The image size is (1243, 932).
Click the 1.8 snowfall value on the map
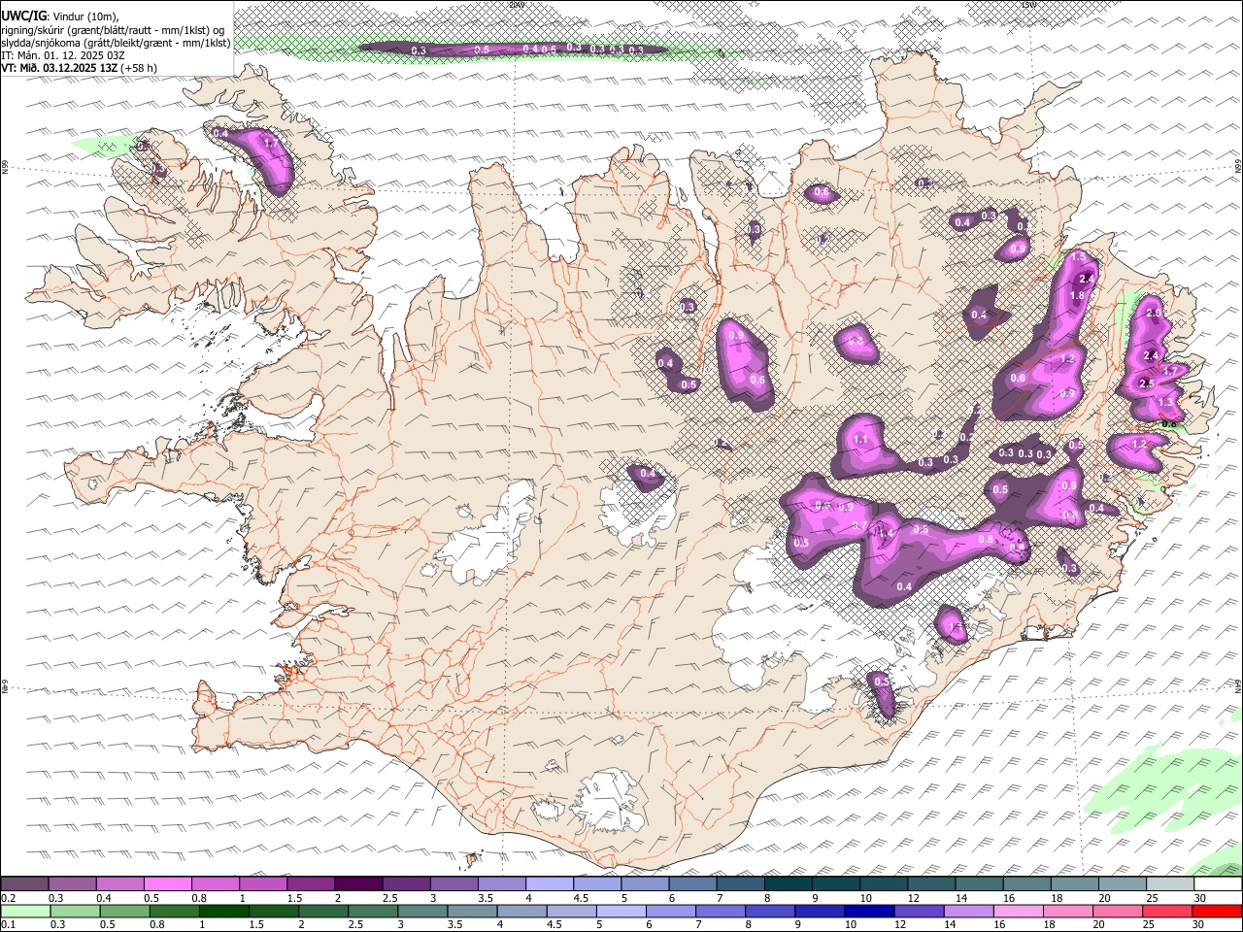coord(1077,296)
